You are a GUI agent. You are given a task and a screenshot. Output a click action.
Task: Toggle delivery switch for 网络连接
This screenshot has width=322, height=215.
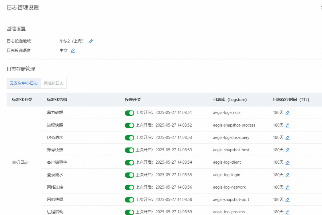click(129, 187)
